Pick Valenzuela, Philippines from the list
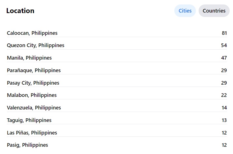Screen dimensions: 233x154 point(34,108)
